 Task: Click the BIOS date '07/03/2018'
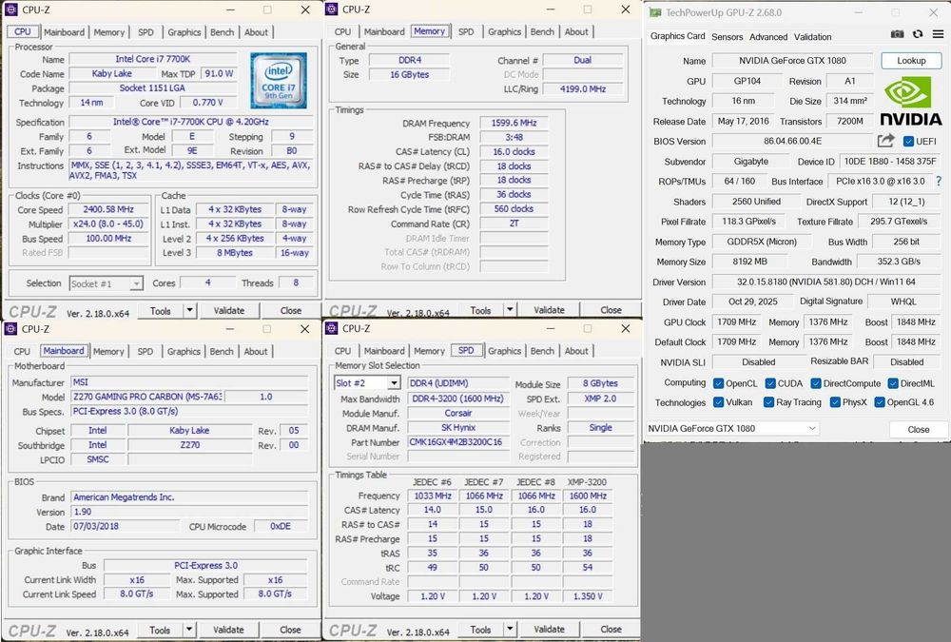click(125, 526)
